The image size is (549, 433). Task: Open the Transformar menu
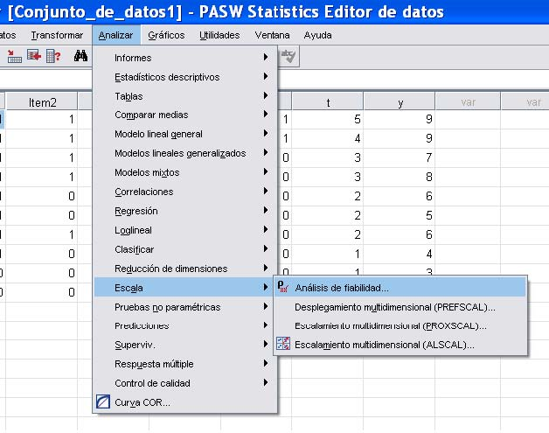(57, 35)
